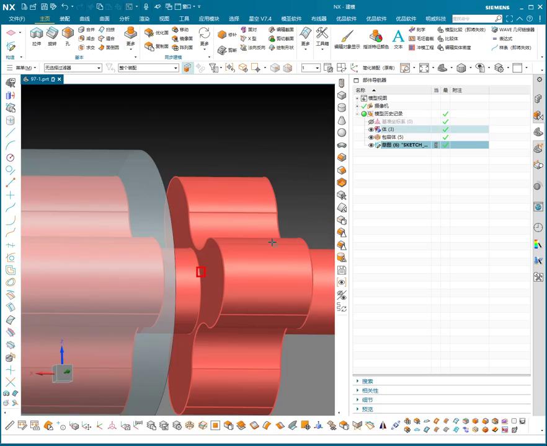Click the 指派特征颜色 icon

pyautogui.click(x=376, y=35)
